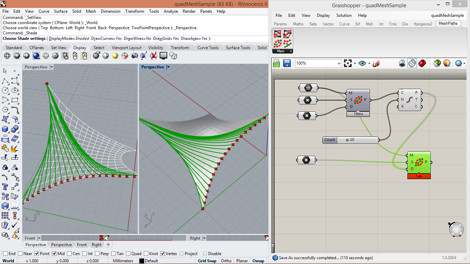Open the right Perspective viewport dropdown arrow
Viewport: 470px width, 264px height.
(x=168, y=67)
